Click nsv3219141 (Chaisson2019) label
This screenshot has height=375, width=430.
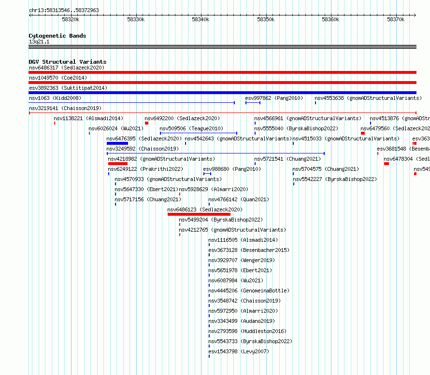click(x=65, y=108)
